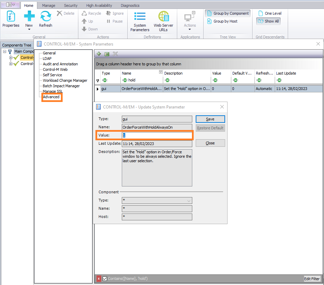Click the Refresh column filter operator icon
The height and width of the screenshot is (285, 324).
point(259,80)
